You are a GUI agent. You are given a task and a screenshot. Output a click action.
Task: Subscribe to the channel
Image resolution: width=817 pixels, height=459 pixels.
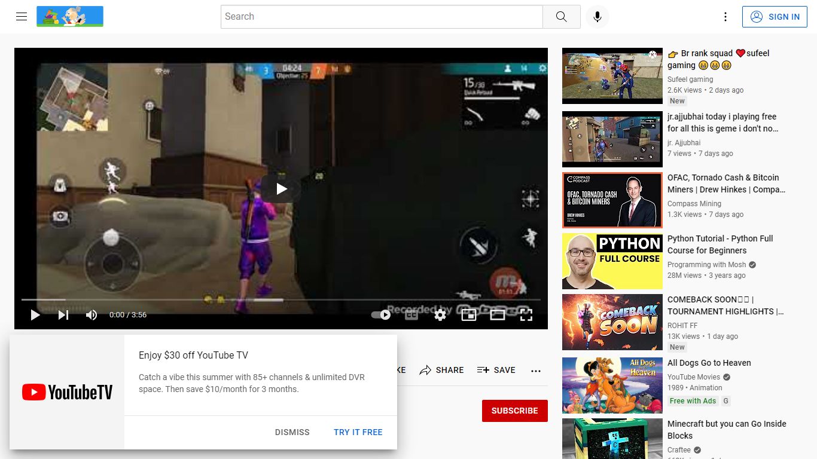tap(515, 411)
